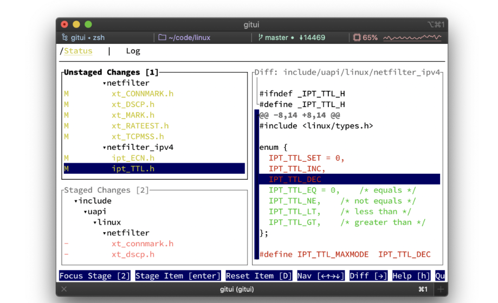This screenshot has height=303, width=498.
Task: Click the gitui ◂ zsh process label
Action: tap(88, 37)
